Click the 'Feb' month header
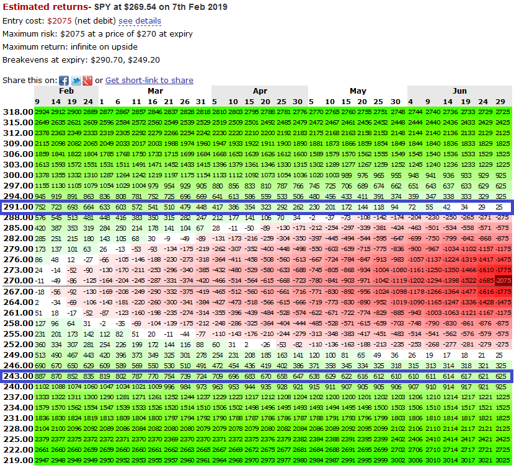This screenshot has height=468, width=514. tap(66, 91)
